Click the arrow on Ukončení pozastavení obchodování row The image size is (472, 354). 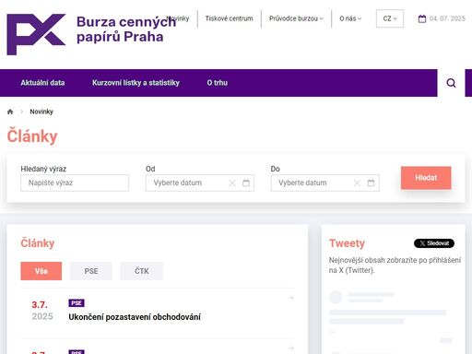pos(290,298)
